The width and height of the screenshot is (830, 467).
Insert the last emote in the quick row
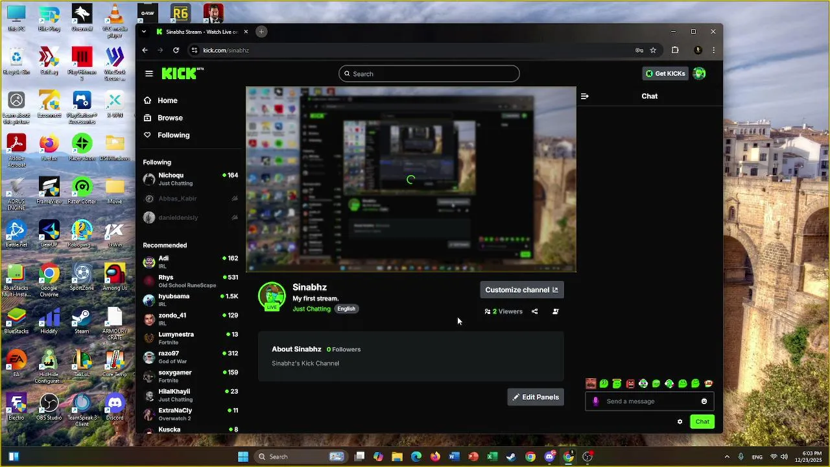[x=709, y=384]
